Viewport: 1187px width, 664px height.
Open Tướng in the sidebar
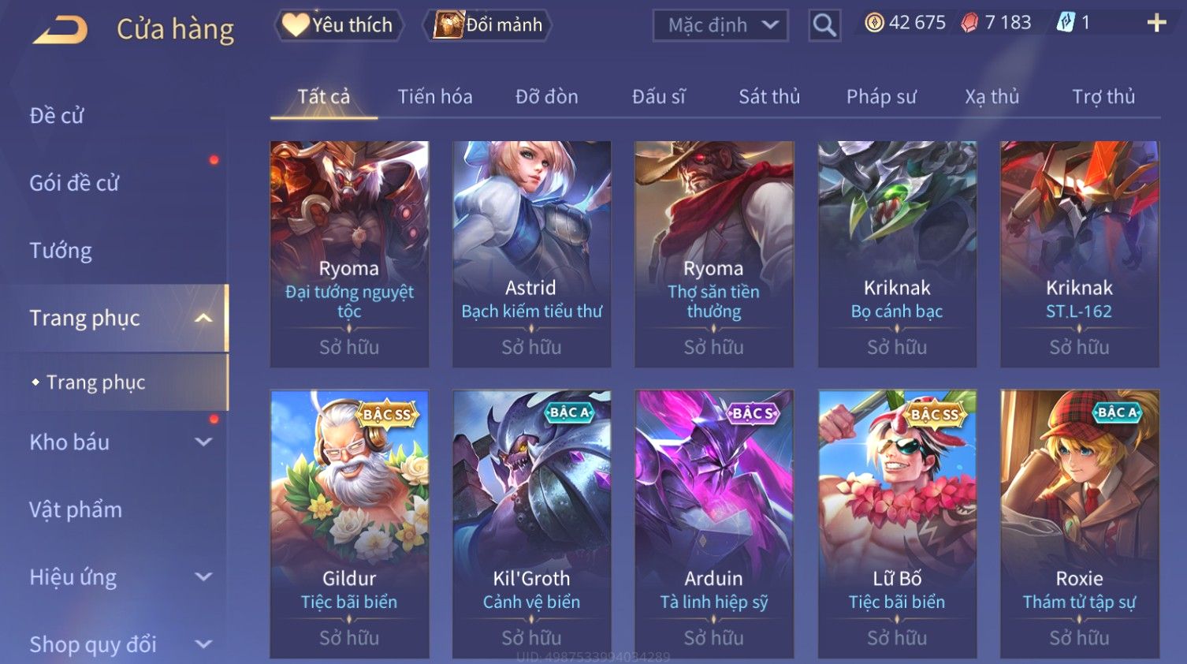coord(61,251)
